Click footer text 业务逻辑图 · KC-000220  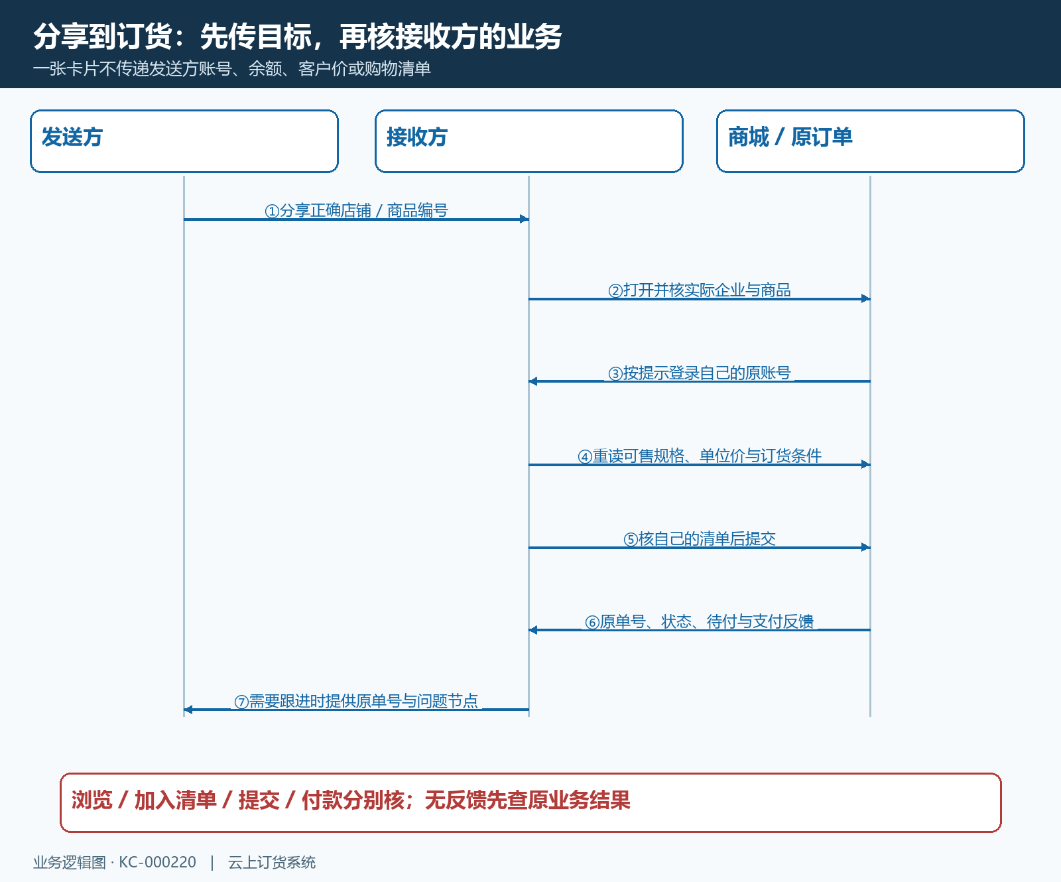pyautogui.click(x=115, y=862)
